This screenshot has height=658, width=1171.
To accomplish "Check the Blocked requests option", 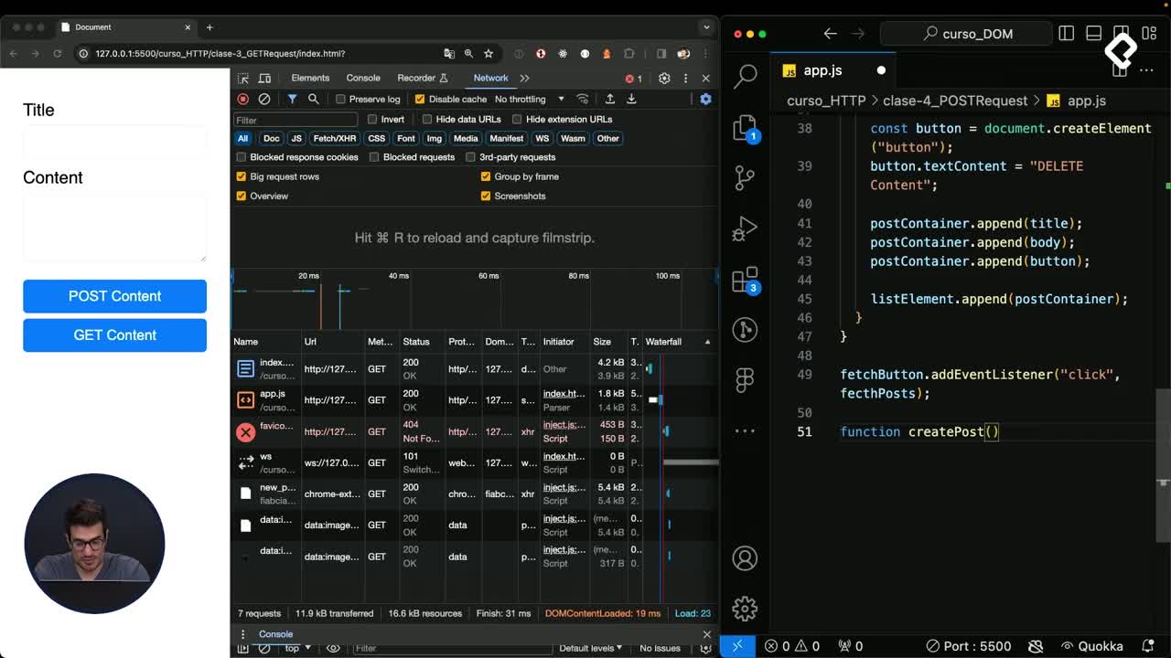I will tap(374, 157).
